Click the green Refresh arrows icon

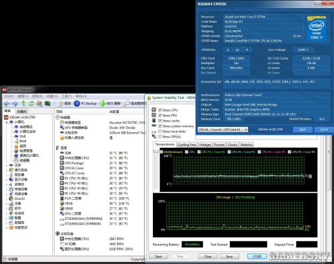[x=31, y=104]
